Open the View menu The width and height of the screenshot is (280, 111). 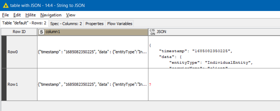[x=71, y=15]
